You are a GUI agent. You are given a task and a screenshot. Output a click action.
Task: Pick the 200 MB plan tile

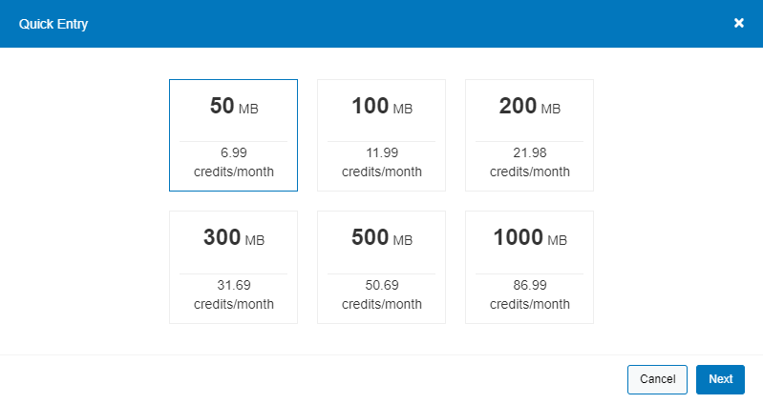pyautogui.click(x=529, y=135)
